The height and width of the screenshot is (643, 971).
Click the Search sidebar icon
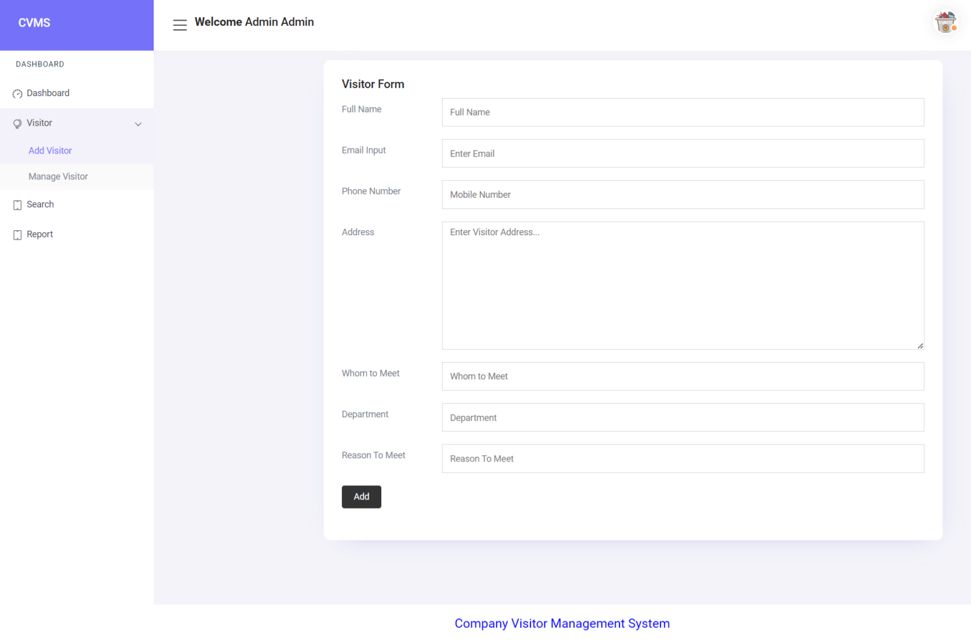(16, 204)
